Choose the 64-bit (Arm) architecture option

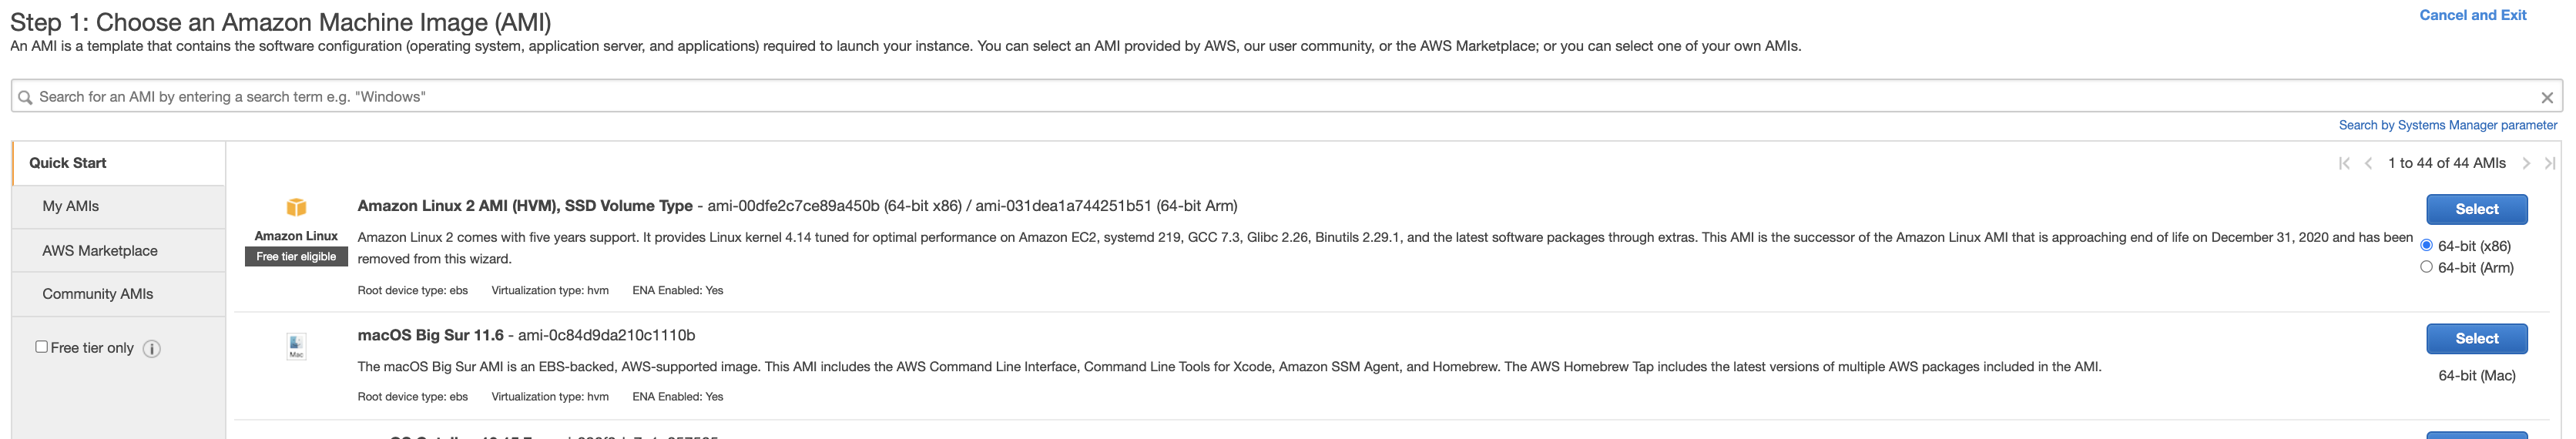point(2426,267)
